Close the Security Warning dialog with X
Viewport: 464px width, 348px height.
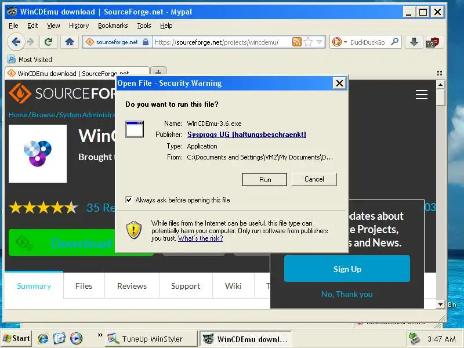[339, 84]
